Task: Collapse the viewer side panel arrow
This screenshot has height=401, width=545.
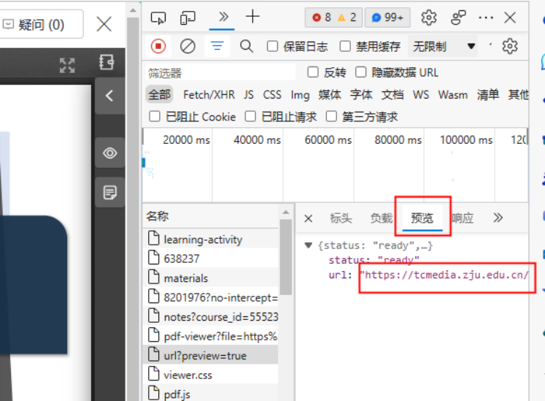Action: coord(109,96)
